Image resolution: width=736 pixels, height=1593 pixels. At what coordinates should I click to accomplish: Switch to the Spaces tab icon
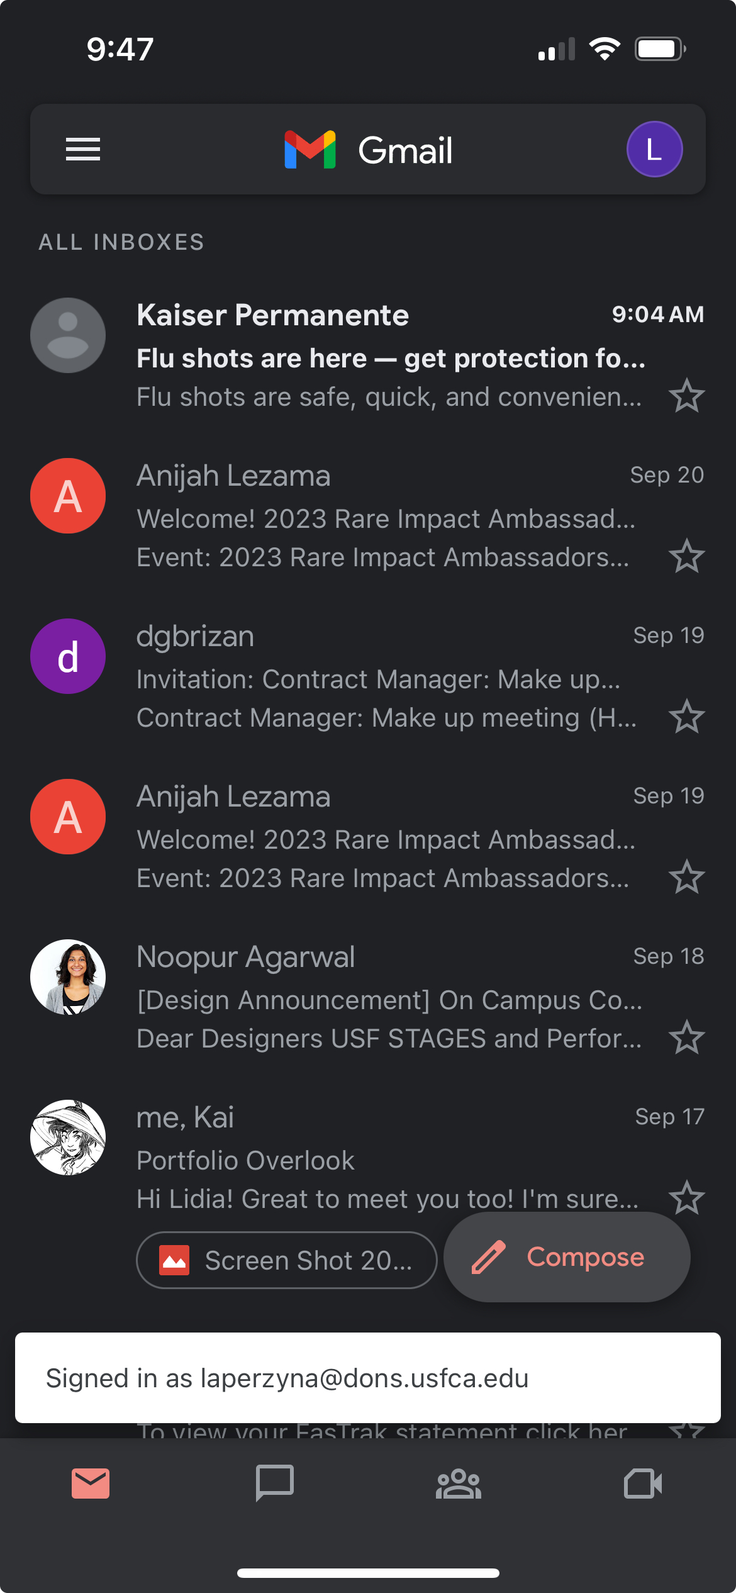click(459, 1484)
